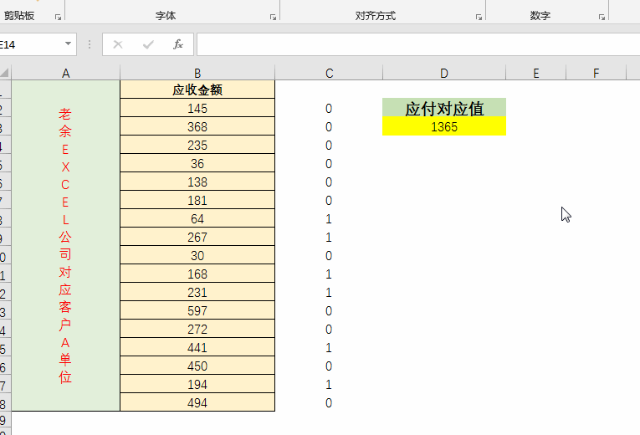
Task: Select the cell containing 494
Action: [197, 402]
